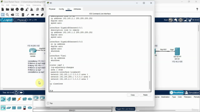Image resolution: width=200 pixels, height=112 pixels.
Task: Pick the 4331 router device
Action: (36, 98)
